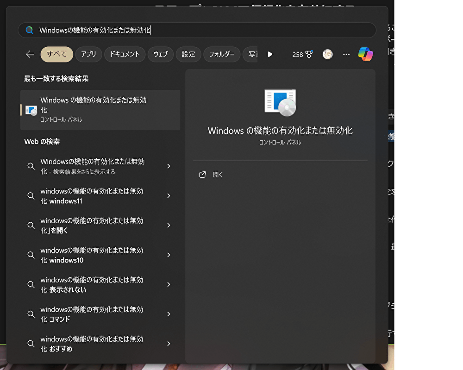Screen dimensions: 463x370
Task: Switch to the 設定 filter tab
Action: pos(188,54)
